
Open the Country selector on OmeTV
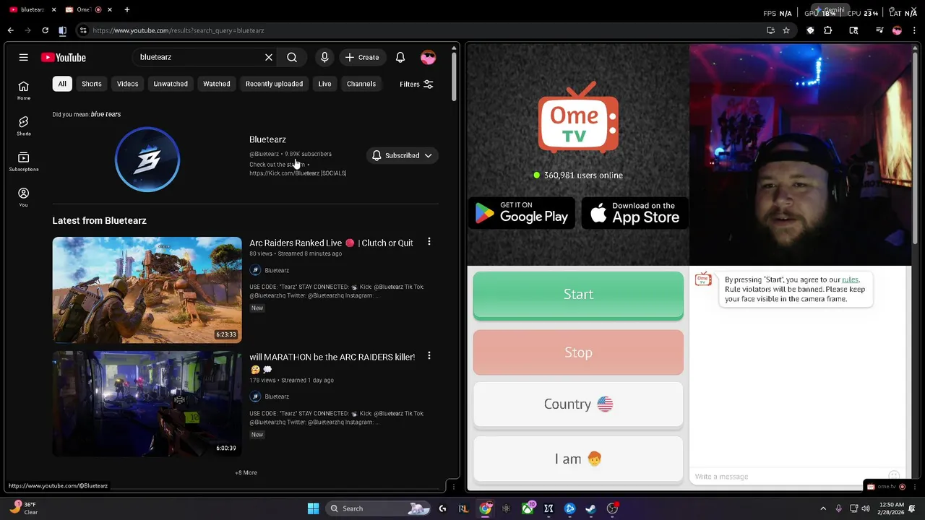pyautogui.click(x=578, y=404)
